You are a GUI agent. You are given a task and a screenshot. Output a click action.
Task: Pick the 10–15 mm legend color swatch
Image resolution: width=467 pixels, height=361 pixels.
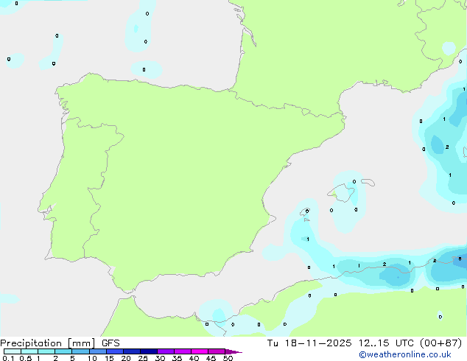[x=97, y=351]
